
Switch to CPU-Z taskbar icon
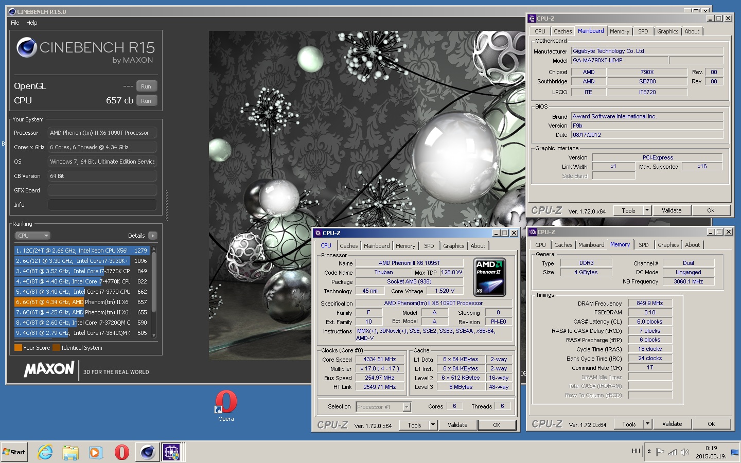pos(171,452)
